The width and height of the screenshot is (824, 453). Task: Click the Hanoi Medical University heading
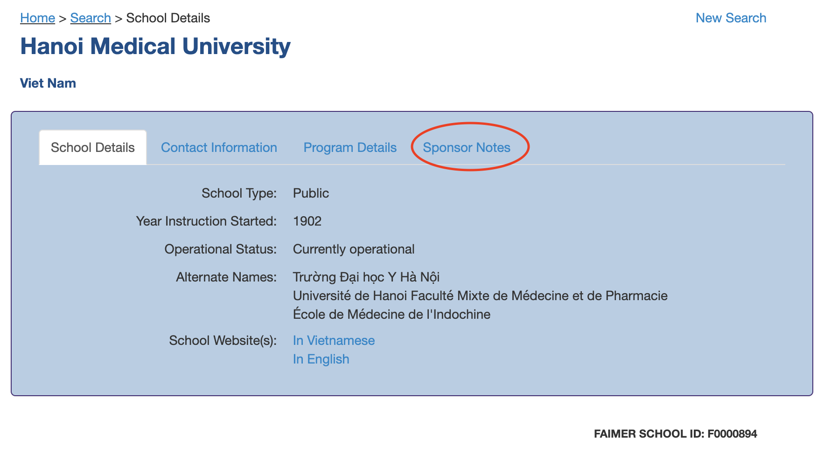[155, 46]
